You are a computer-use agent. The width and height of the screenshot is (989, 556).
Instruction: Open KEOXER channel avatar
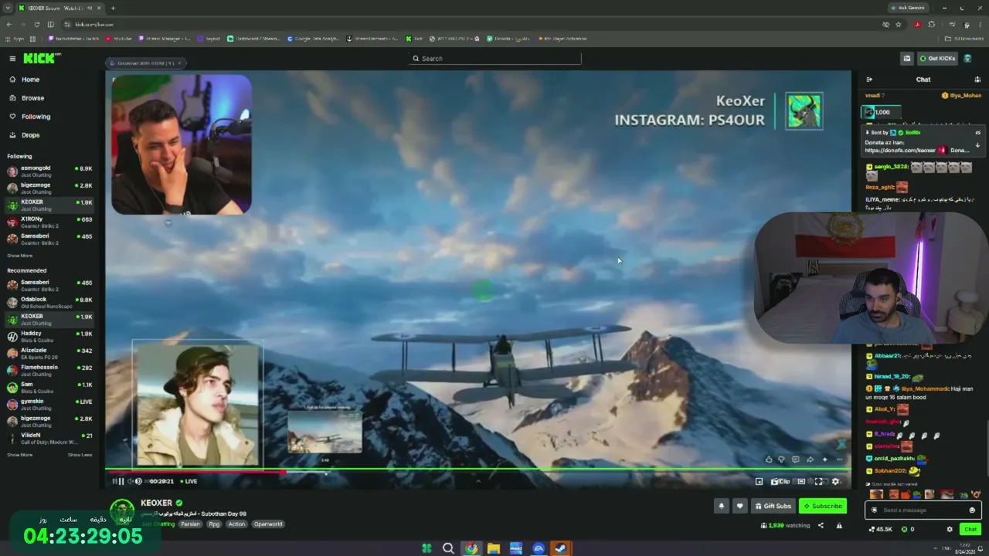click(122, 511)
